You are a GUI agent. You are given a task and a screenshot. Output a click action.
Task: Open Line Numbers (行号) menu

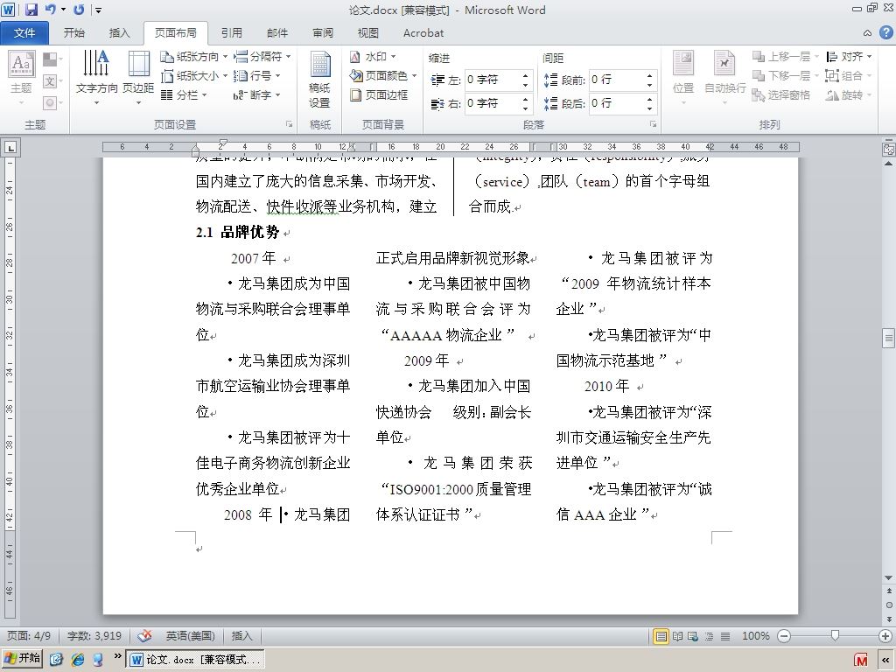(x=256, y=75)
